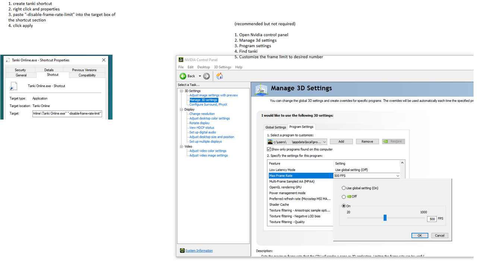
Task: Select Use global setting (On) radio button
Action: point(344,188)
